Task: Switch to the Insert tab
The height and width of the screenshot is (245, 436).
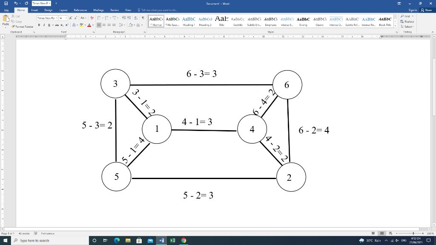Action: (x=34, y=10)
